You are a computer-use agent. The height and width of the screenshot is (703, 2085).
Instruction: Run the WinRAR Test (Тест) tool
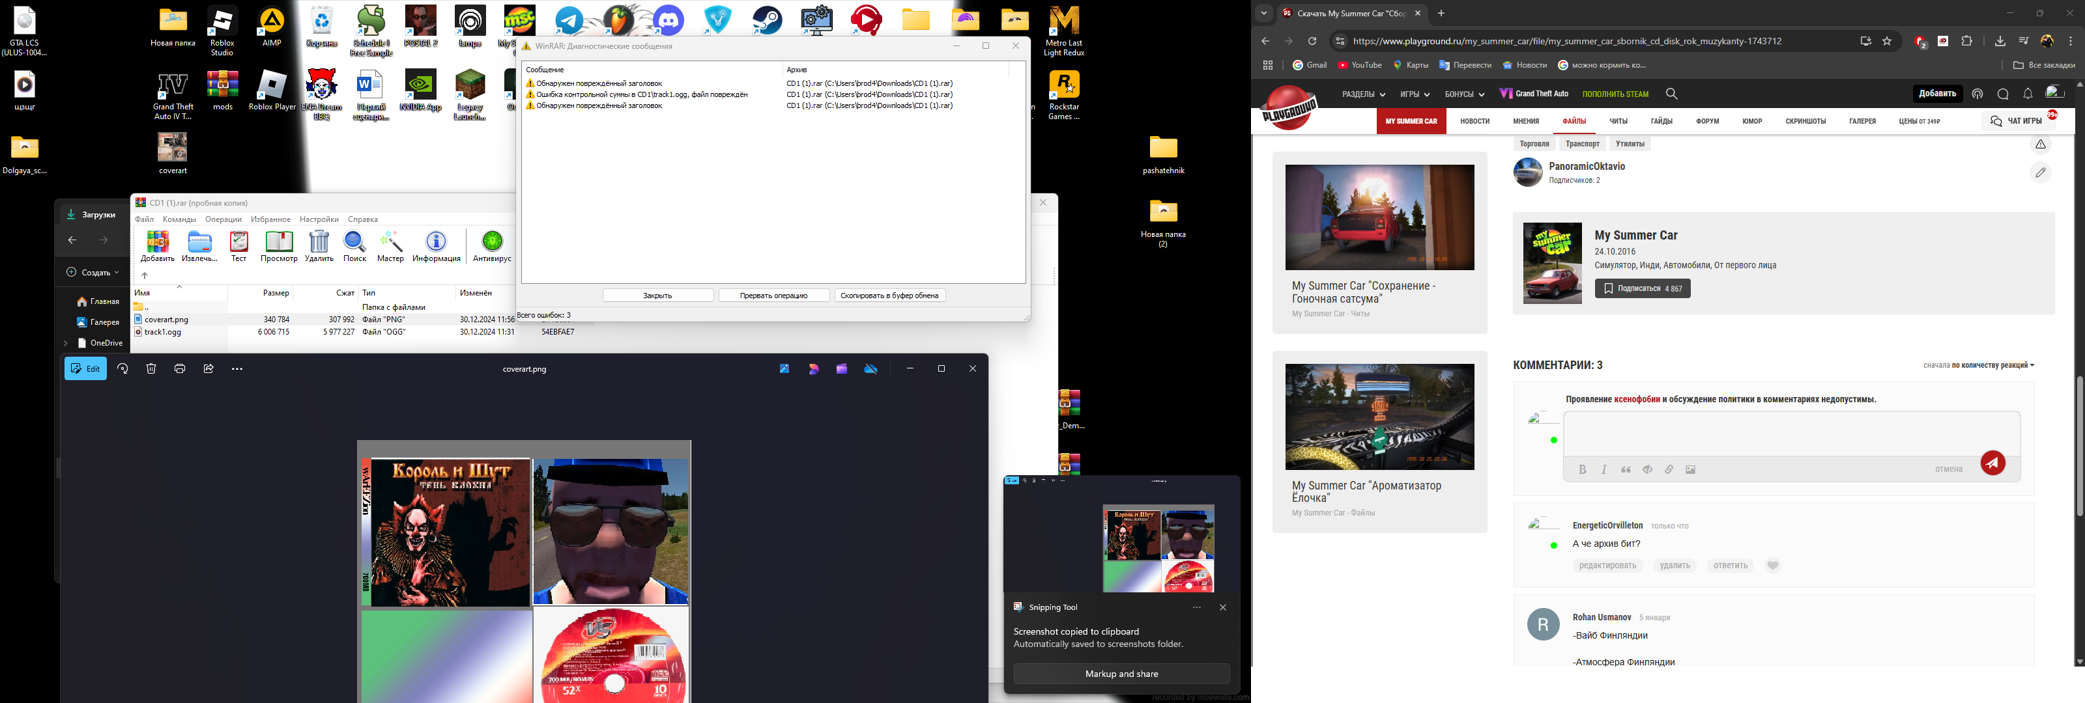pyautogui.click(x=238, y=246)
